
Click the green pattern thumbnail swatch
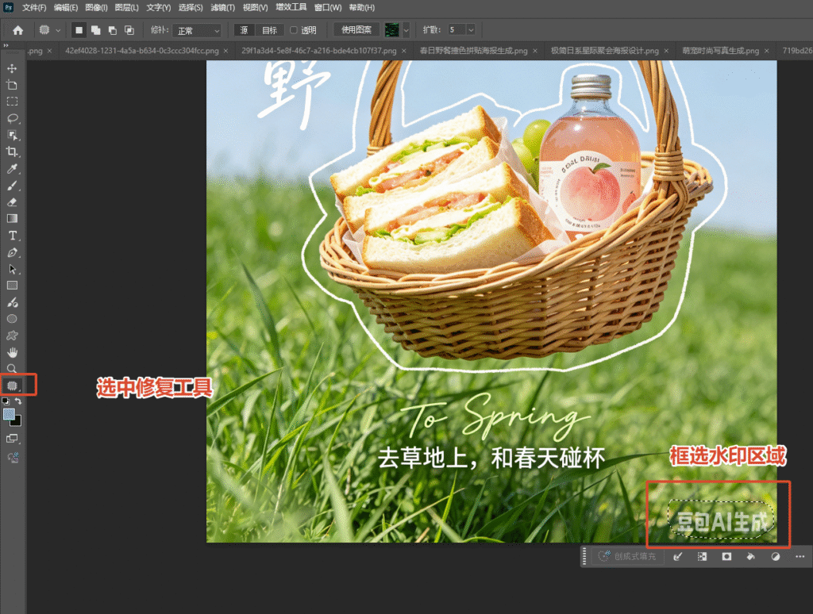392,30
